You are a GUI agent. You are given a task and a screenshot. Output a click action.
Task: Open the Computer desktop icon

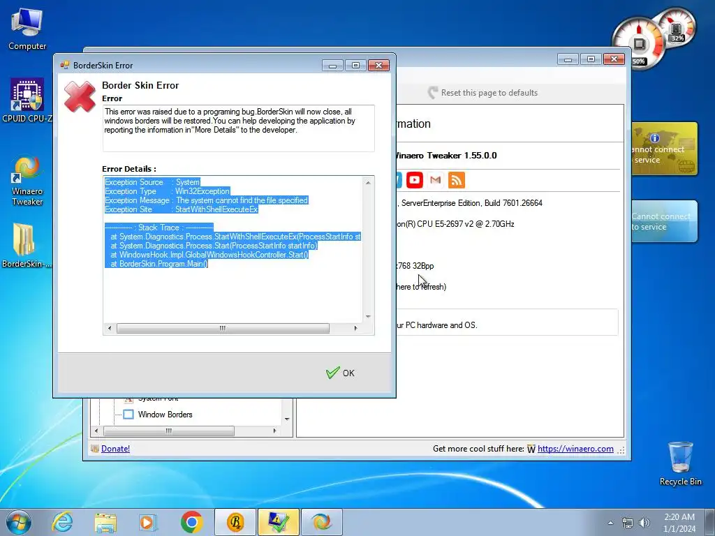click(27, 29)
